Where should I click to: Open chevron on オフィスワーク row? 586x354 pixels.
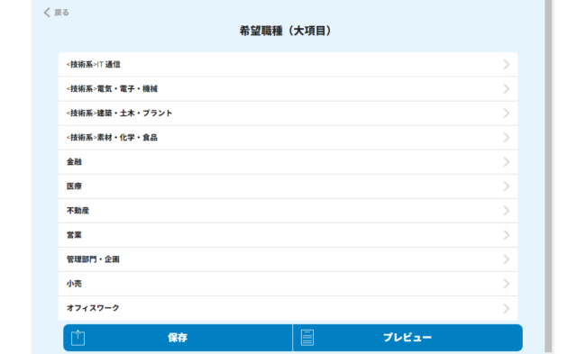[x=507, y=308]
